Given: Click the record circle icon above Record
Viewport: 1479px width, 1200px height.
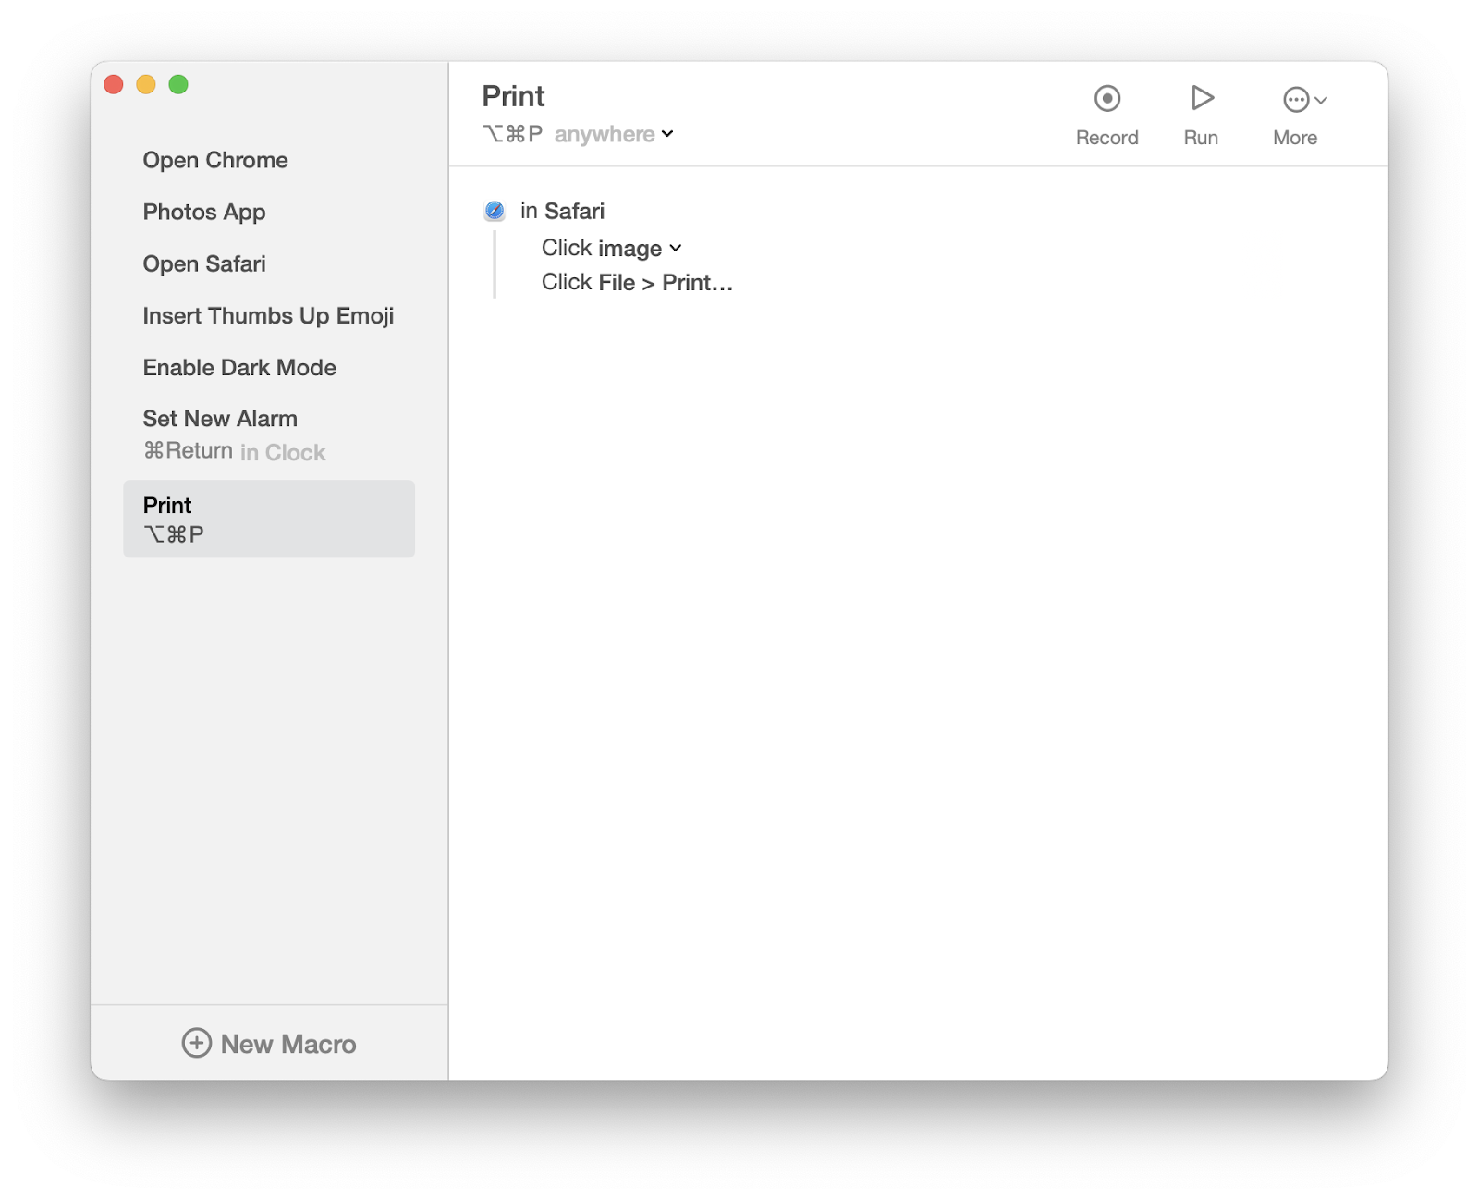Looking at the screenshot, I should tap(1107, 96).
